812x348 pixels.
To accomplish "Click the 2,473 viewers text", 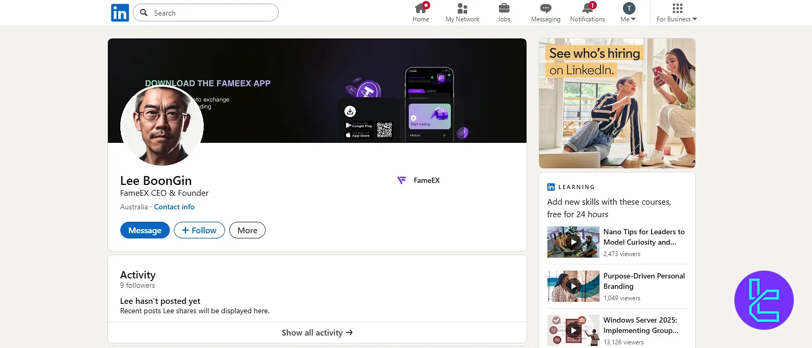I will click(x=622, y=254).
